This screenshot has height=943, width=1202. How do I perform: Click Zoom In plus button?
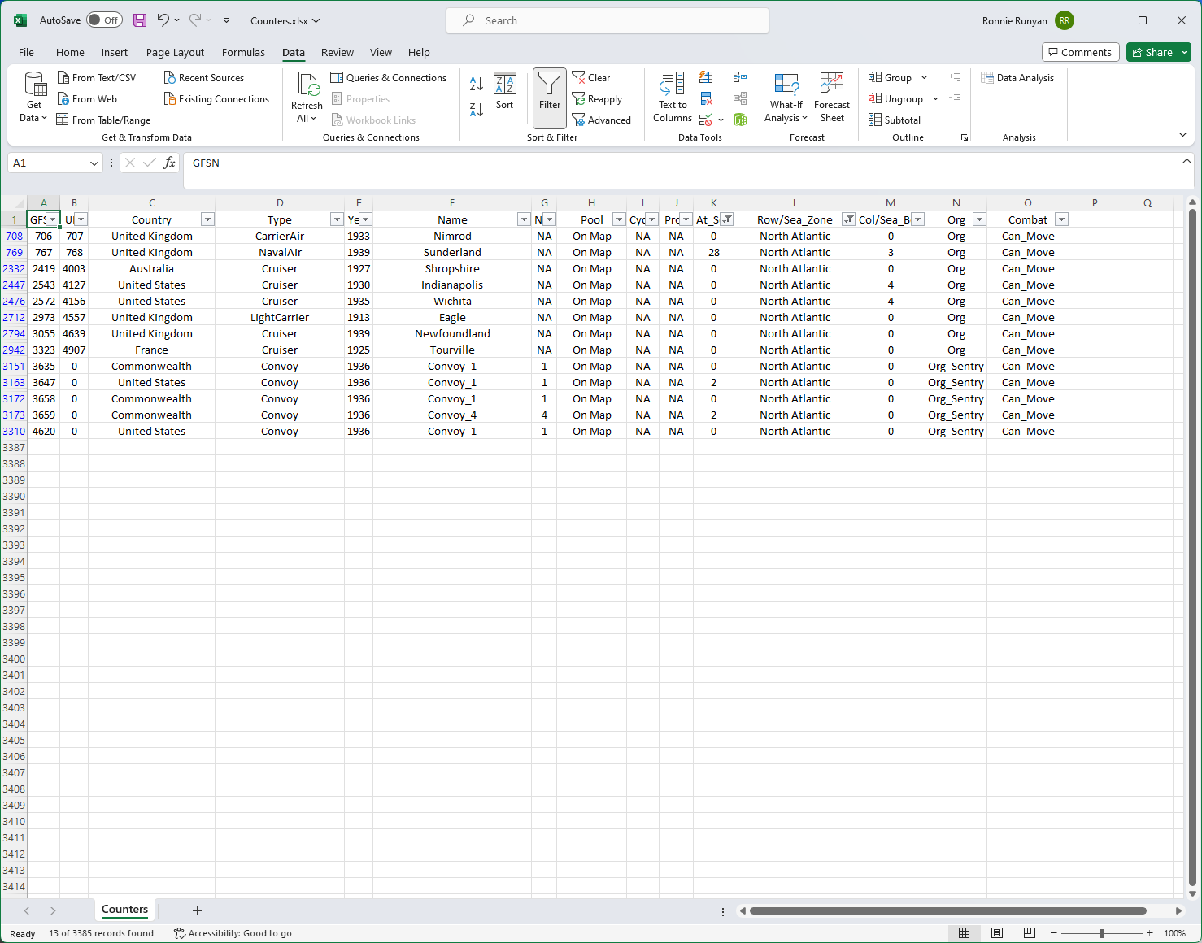pos(1149,933)
